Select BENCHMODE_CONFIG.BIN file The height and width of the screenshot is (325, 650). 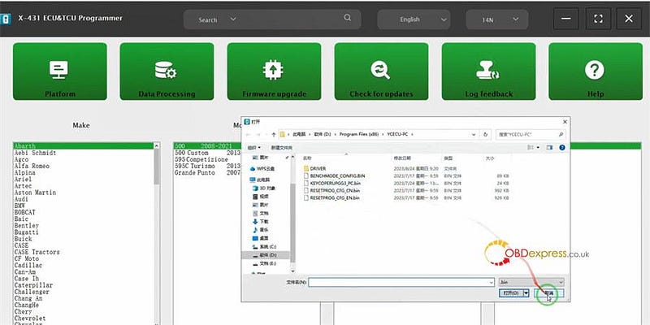[334, 175]
